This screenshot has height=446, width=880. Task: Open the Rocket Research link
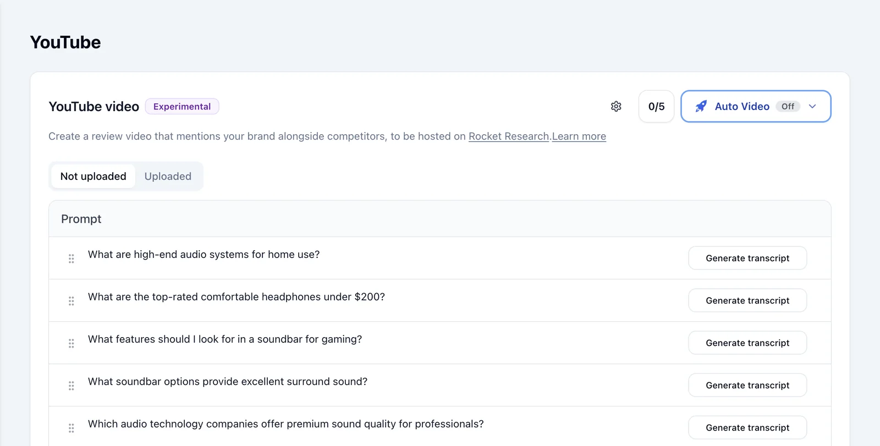point(509,136)
